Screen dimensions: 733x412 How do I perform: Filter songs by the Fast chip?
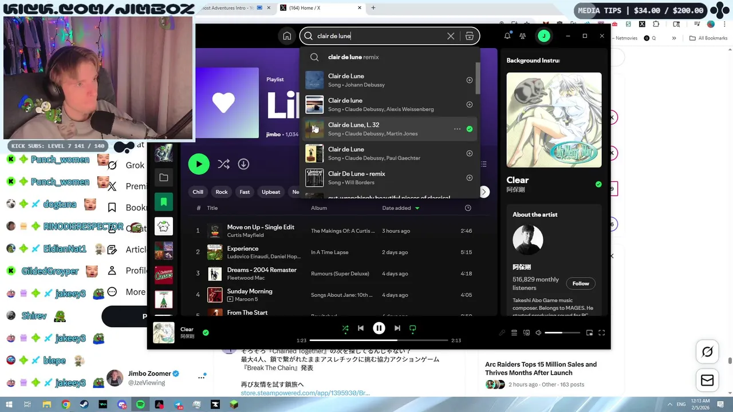click(245, 192)
